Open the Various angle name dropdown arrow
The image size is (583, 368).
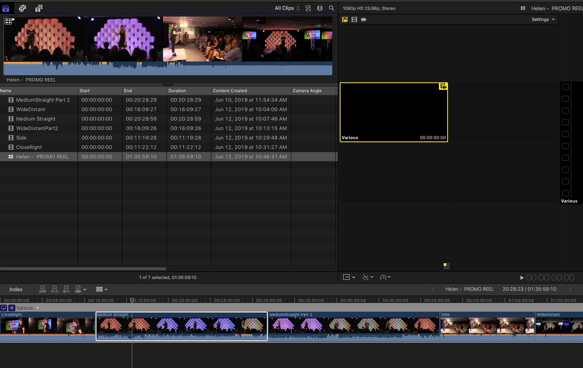(38, 308)
